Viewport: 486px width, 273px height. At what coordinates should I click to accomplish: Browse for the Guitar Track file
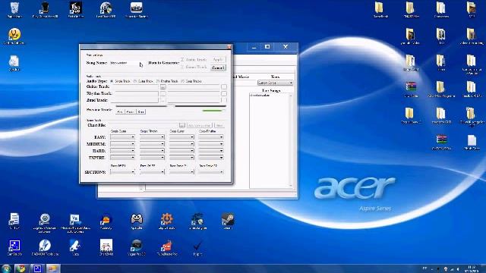pos(163,87)
